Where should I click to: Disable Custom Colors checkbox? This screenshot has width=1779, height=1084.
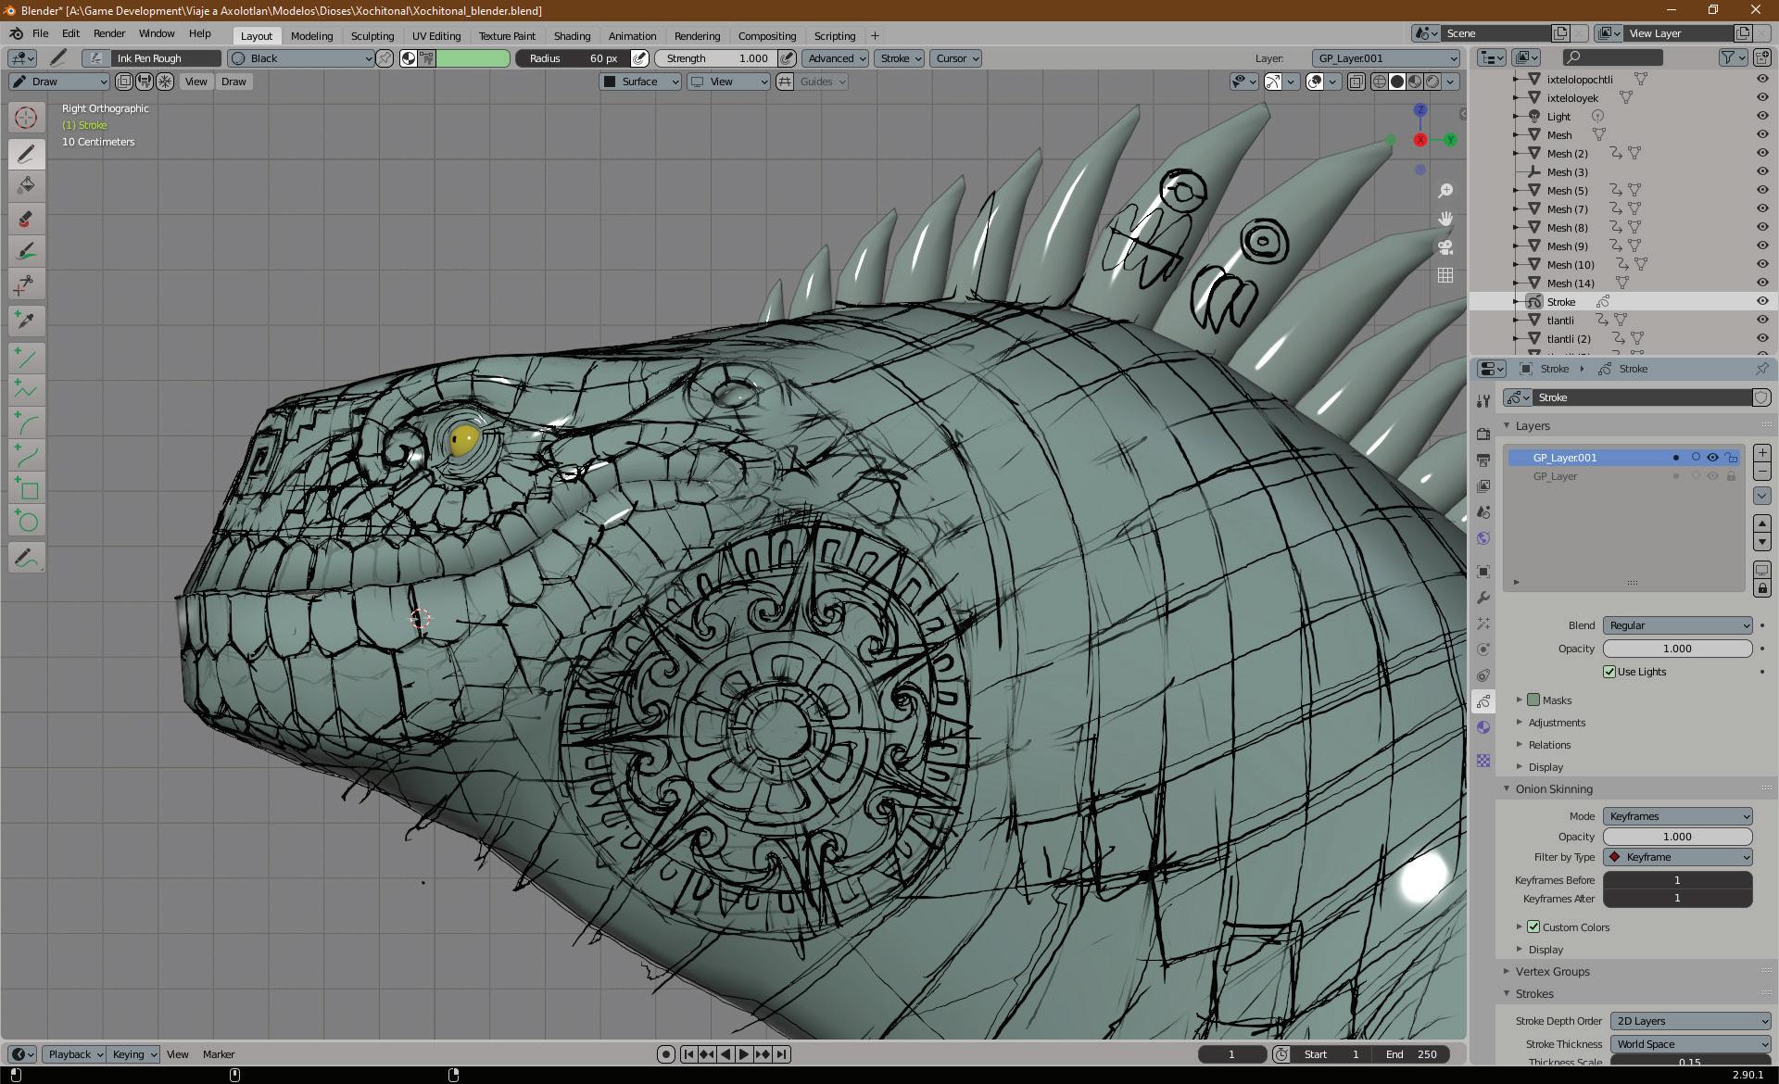[1533, 926]
